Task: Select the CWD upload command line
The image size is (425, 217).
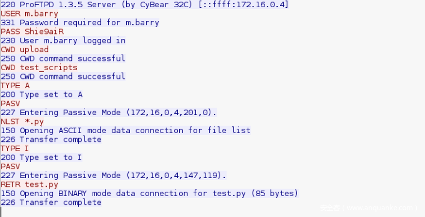Action: tap(25, 49)
